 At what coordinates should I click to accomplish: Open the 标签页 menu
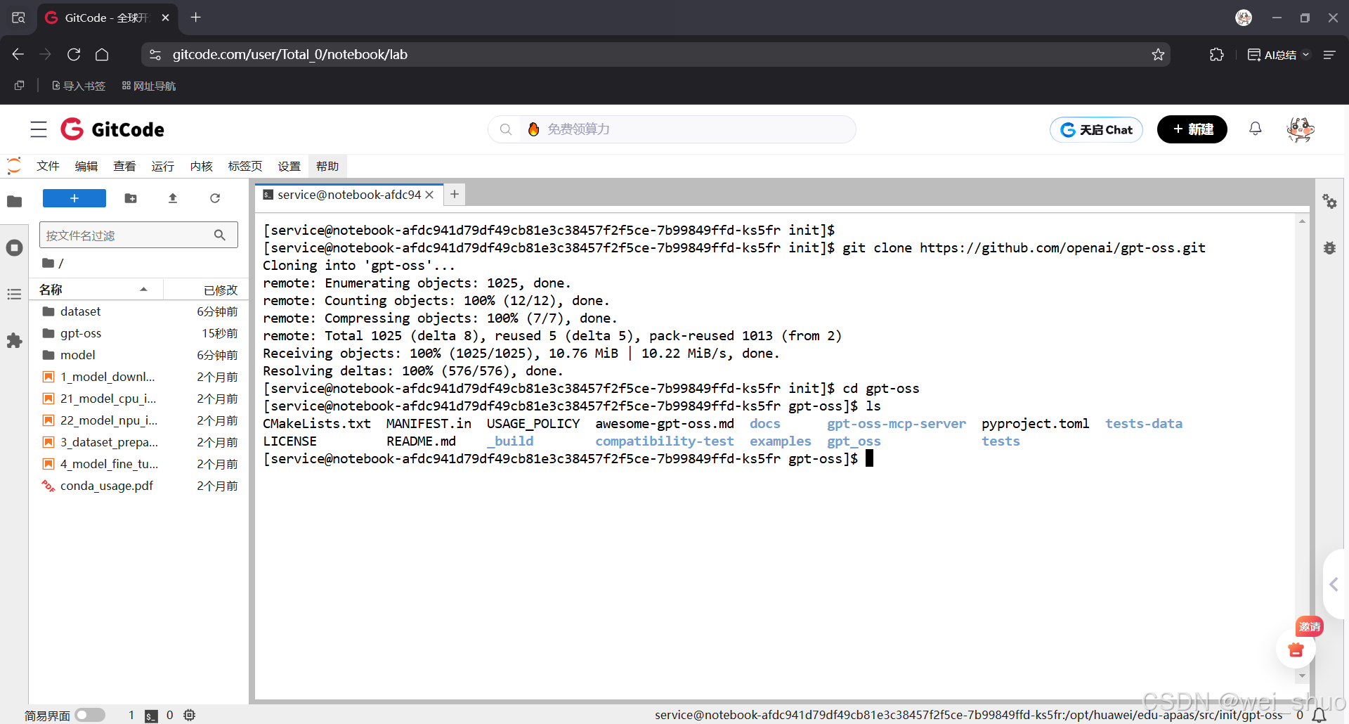point(245,166)
